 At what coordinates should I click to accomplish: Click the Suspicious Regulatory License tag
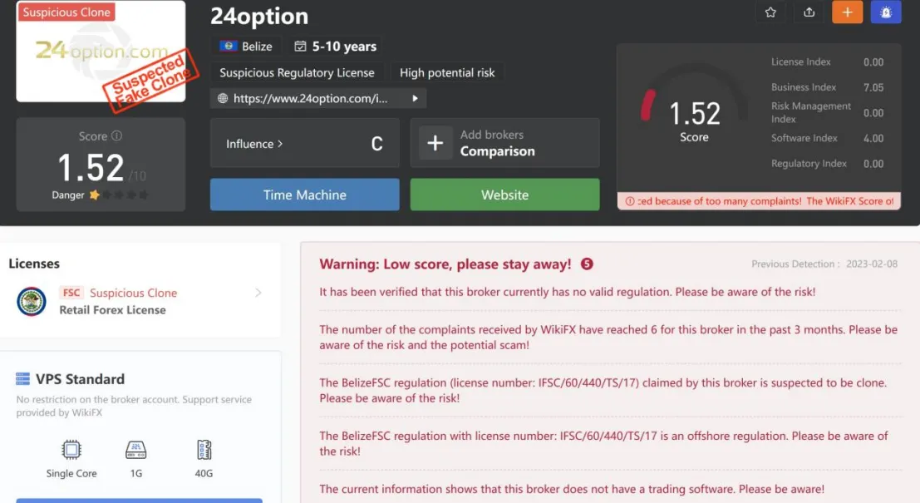click(x=297, y=72)
